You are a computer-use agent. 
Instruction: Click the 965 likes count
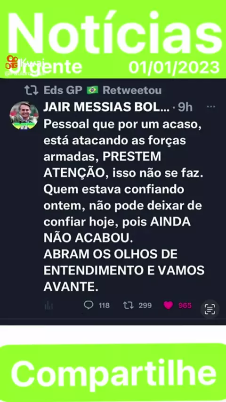[185, 306]
